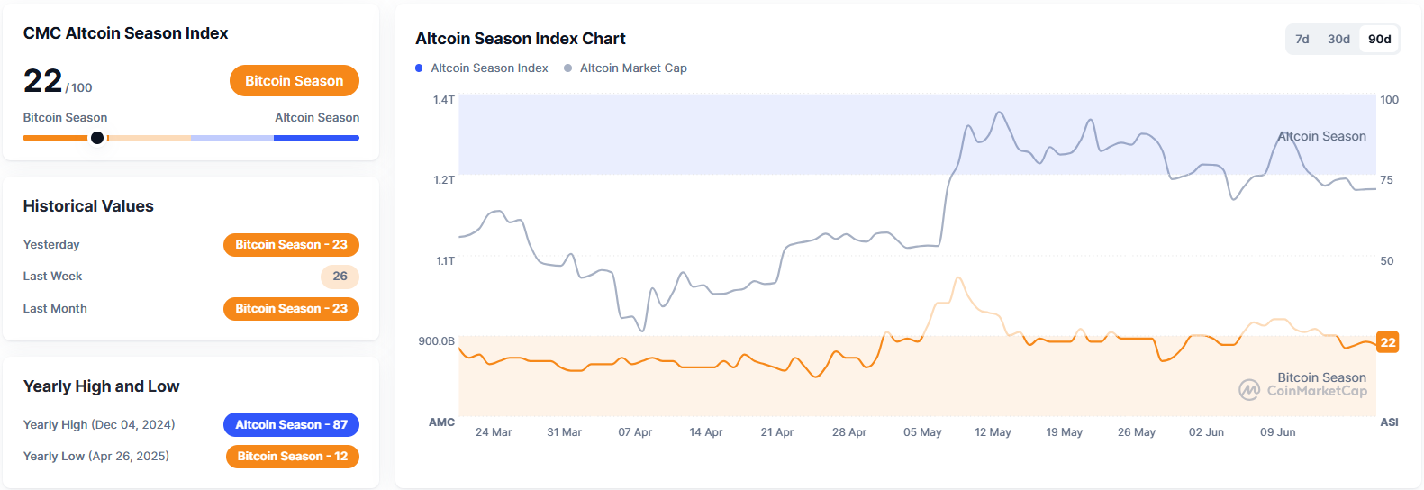Click the Last Week value 26 badge
The image size is (1424, 490).
(340, 277)
